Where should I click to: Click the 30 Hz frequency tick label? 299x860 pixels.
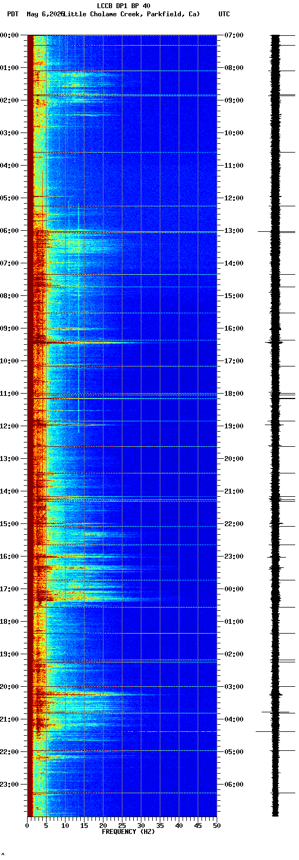[x=141, y=826]
